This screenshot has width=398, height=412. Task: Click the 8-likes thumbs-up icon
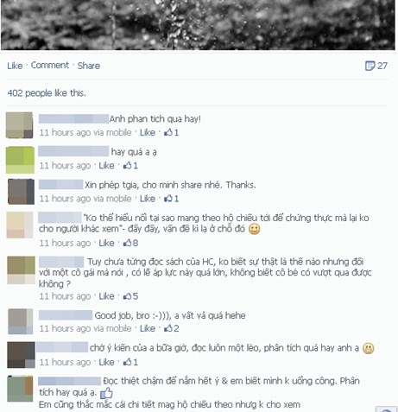[x=127, y=243]
